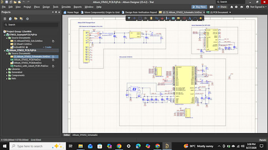
Task: Expand the Components folder in tree
Action: pos(7,75)
